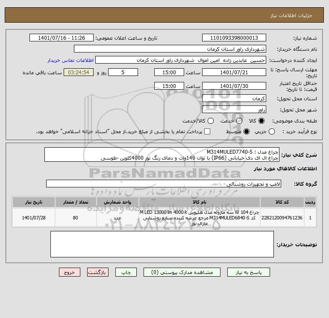Click the خروج exit button

click(70, 272)
